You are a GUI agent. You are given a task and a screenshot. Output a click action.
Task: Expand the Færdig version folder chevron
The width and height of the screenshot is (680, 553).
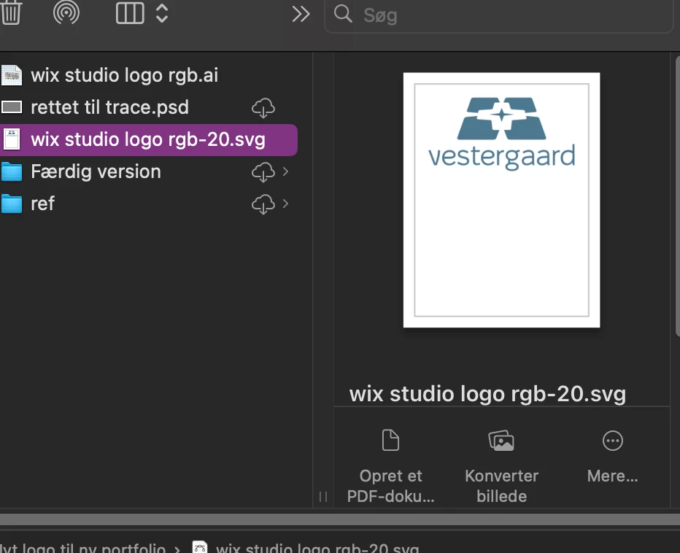coord(285,171)
